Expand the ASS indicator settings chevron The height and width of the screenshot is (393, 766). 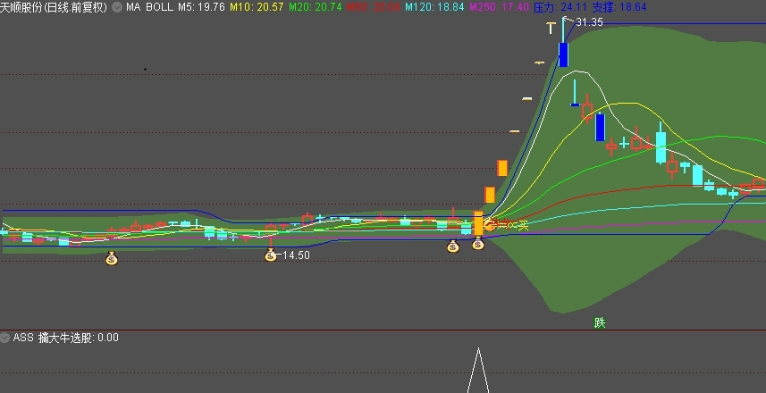pyautogui.click(x=4, y=338)
